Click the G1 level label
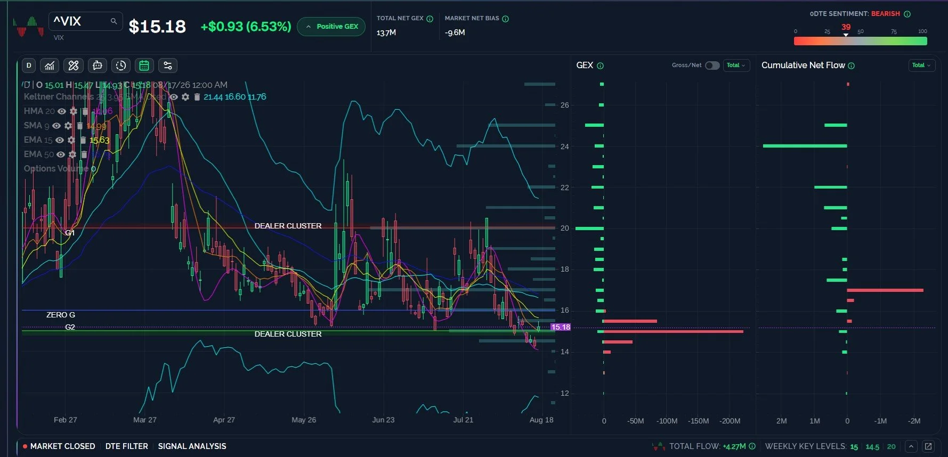 coord(70,233)
